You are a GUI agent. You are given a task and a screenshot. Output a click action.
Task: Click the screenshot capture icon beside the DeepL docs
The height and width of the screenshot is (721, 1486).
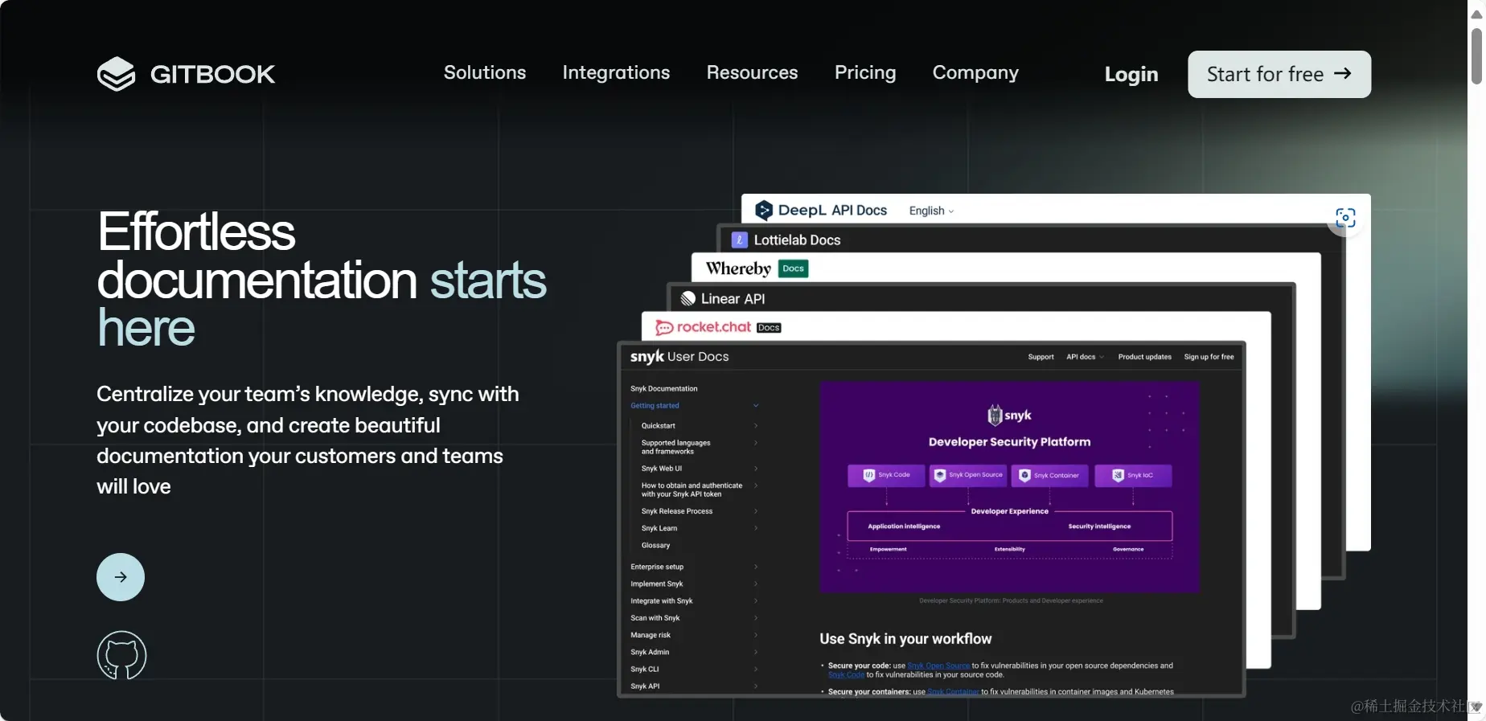pos(1345,218)
